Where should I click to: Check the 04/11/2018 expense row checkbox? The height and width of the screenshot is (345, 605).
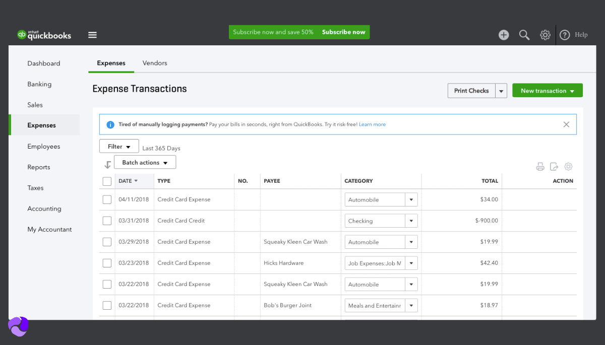[x=107, y=199]
